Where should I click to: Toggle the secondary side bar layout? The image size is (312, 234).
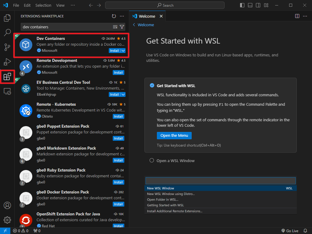pos(258,5)
